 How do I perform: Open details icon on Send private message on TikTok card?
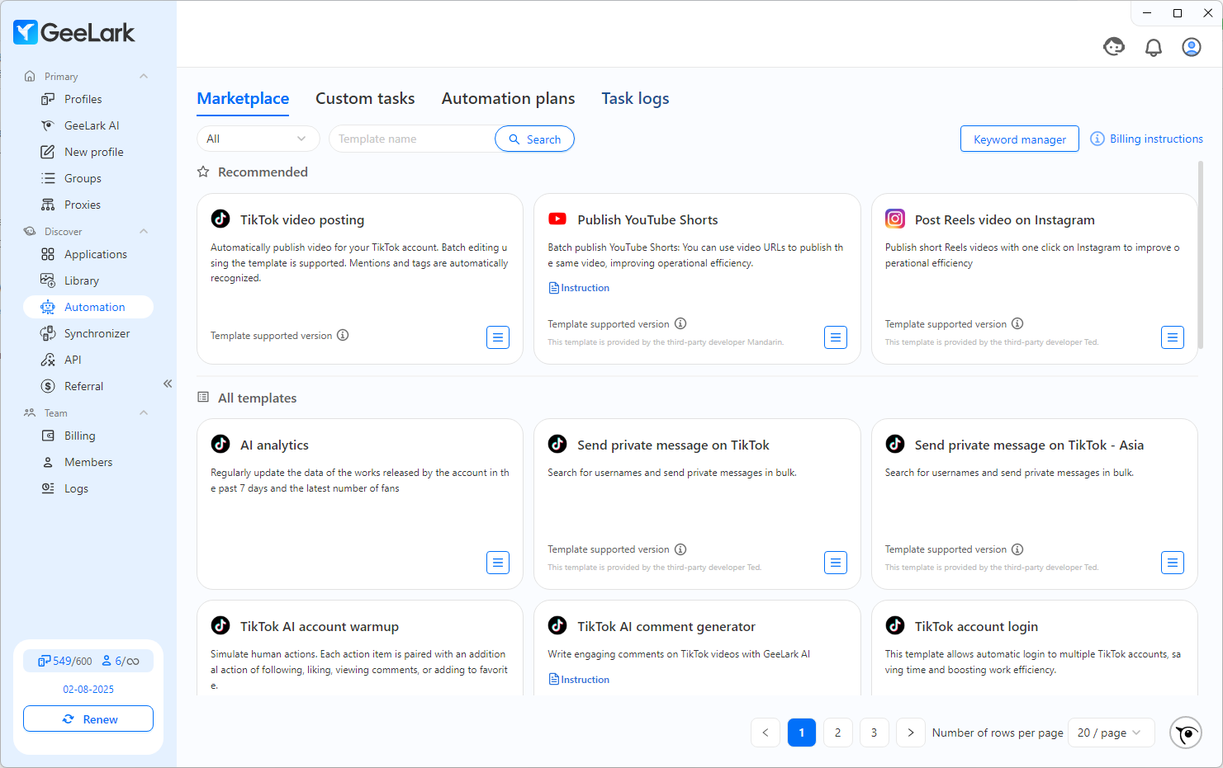pos(836,563)
